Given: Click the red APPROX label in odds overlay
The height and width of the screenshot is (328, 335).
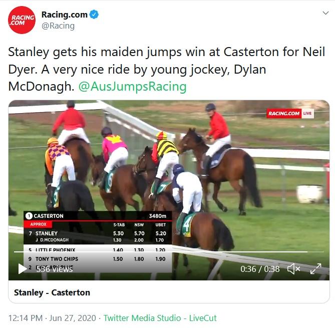Looking at the screenshot, I should pyautogui.click(x=38, y=224).
